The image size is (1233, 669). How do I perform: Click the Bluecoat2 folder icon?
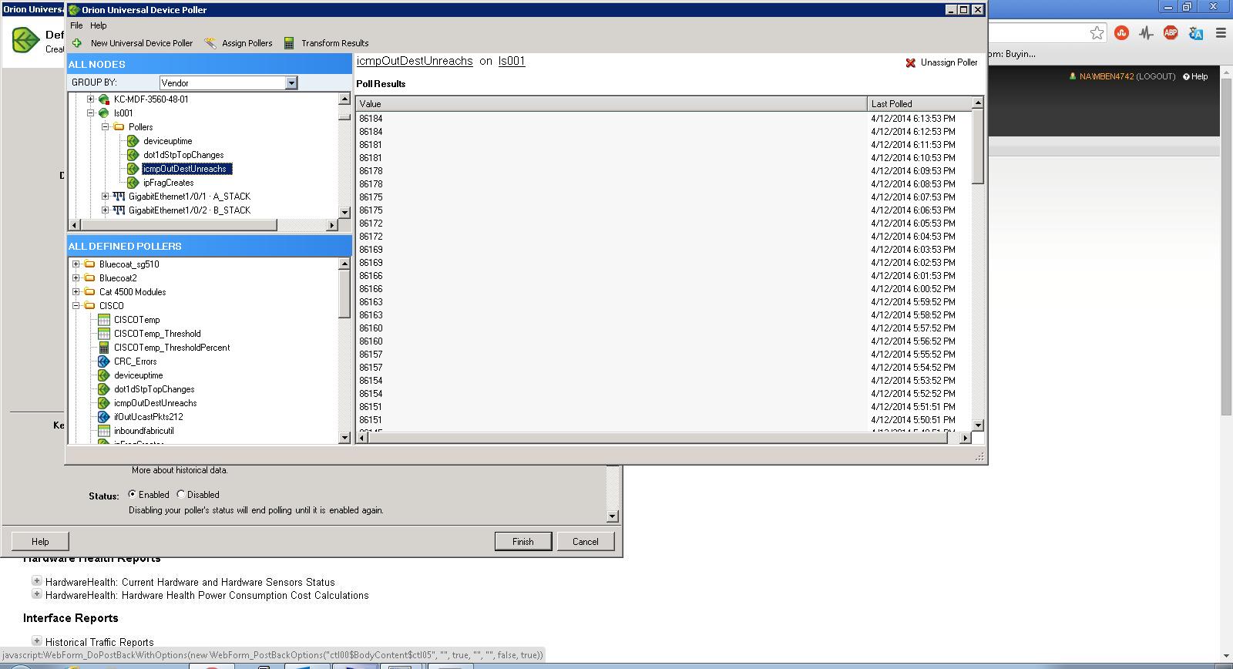pyautogui.click(x=89, y=278)
